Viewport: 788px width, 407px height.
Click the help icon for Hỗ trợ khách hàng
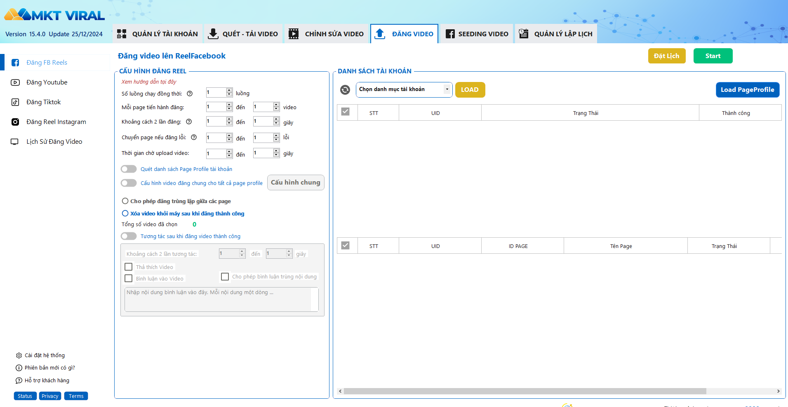(x=19, y=381)
